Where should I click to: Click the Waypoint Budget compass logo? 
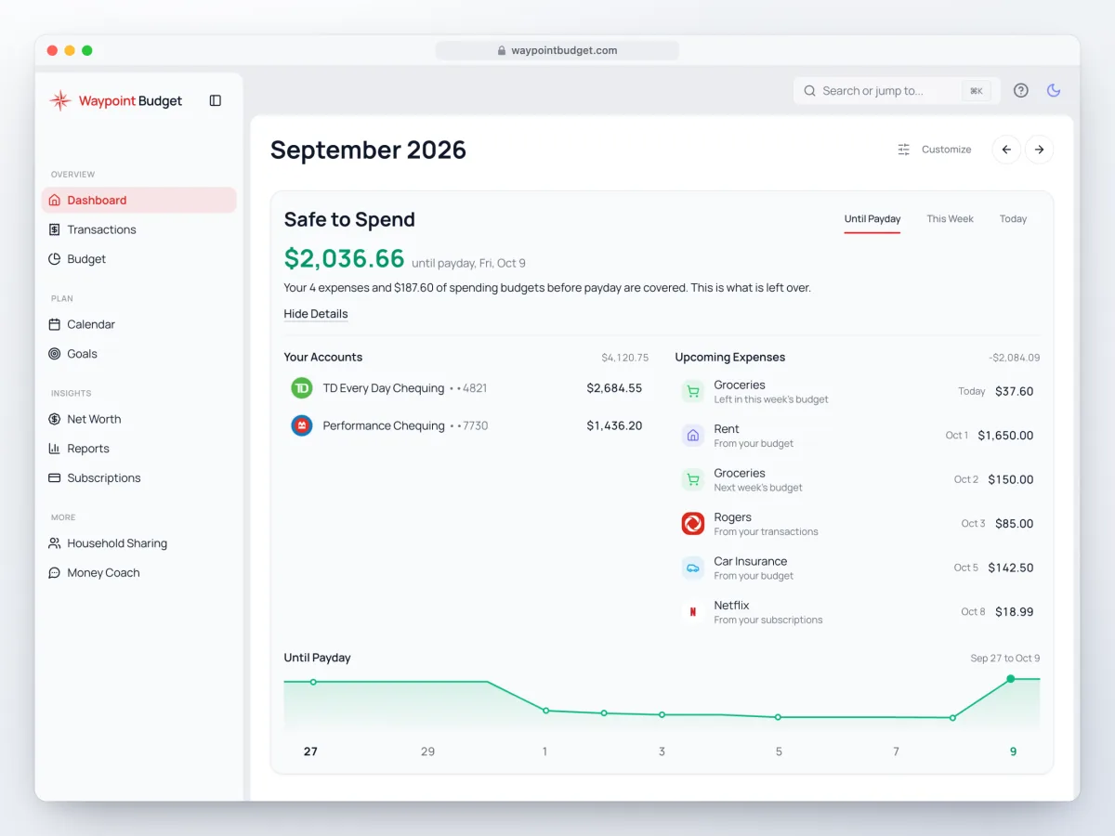coord(60,100)
